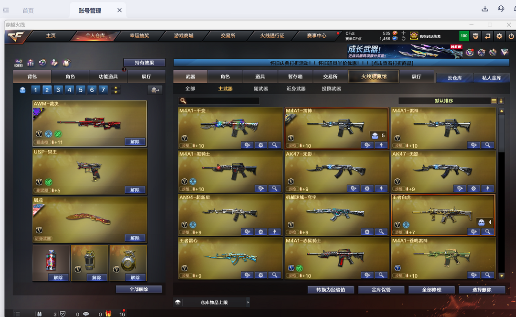Inspect M4A1-千变 with magnifier icon
516x317 pixels.
274,145
